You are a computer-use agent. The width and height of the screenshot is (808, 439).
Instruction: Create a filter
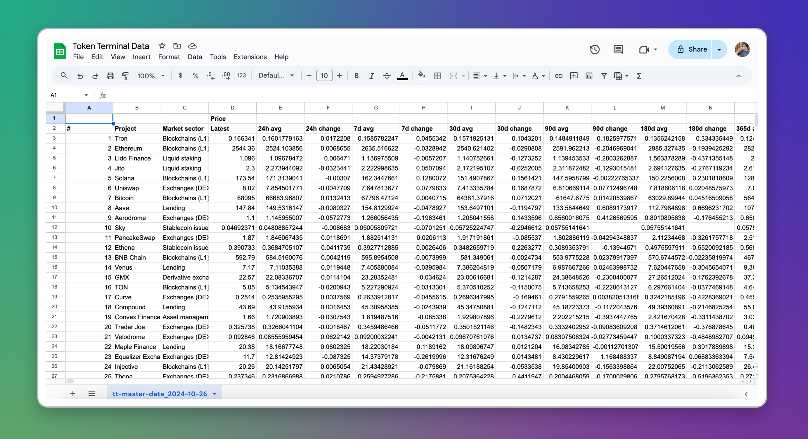[604, 76]
